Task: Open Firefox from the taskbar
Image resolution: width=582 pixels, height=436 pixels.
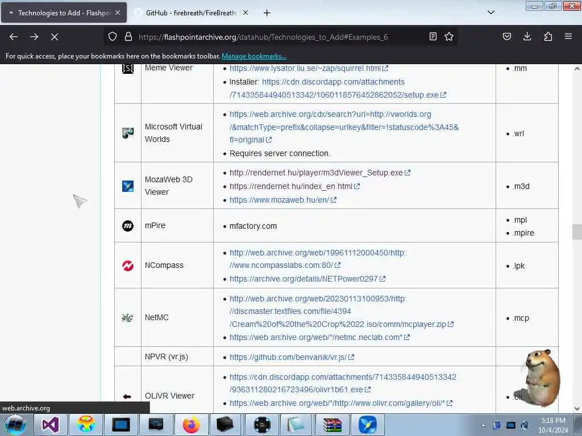Action: (191, 425)
